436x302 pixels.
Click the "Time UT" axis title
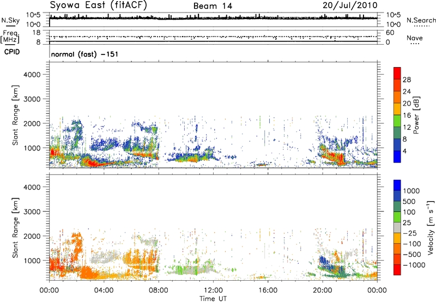click(213, 299)
